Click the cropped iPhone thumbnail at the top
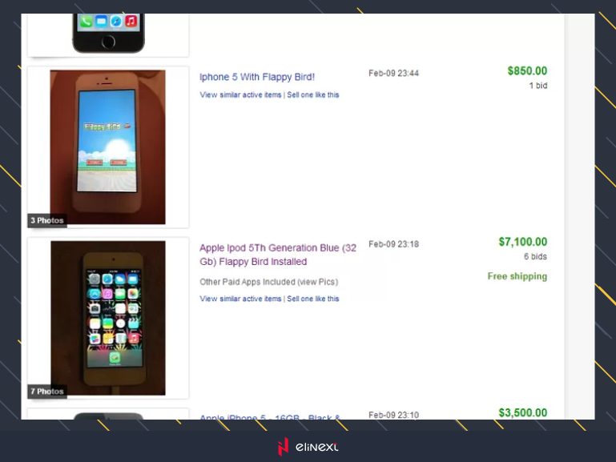Screen dimensions: 616x462 (x=108, y=34)
